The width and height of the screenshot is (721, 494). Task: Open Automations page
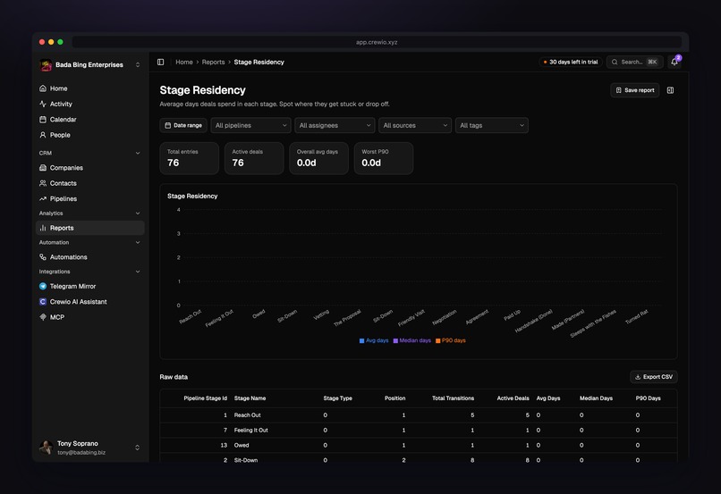89,257
